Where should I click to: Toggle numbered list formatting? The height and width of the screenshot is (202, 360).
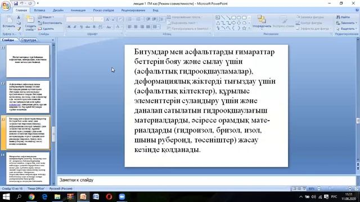coord(139,20)
